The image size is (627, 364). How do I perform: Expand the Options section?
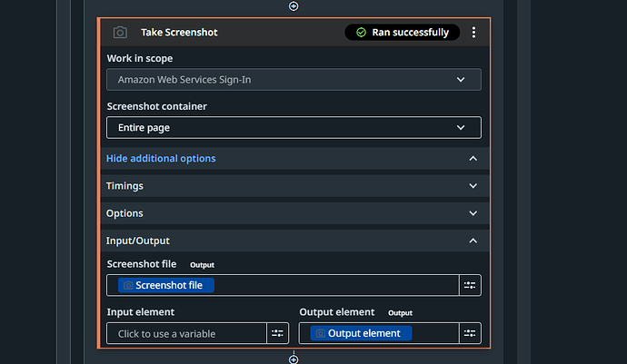473,213
